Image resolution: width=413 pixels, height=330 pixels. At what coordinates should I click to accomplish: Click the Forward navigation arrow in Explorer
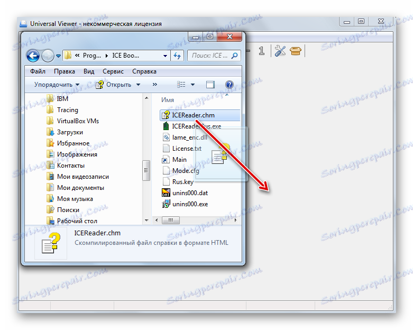tap(48, 56)
